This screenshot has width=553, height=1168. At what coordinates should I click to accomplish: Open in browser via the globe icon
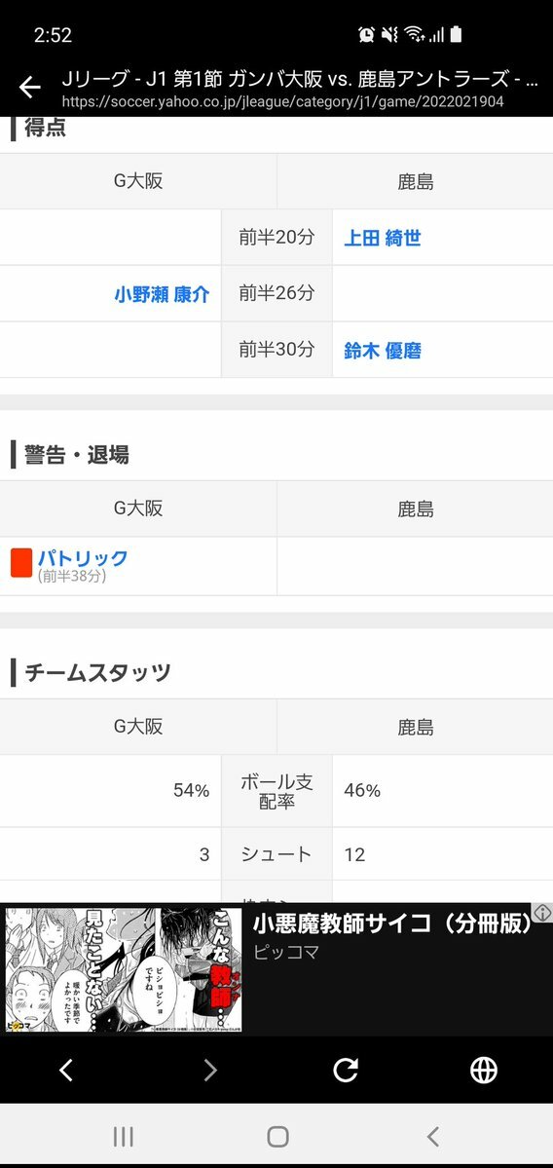click(484, 1071)
